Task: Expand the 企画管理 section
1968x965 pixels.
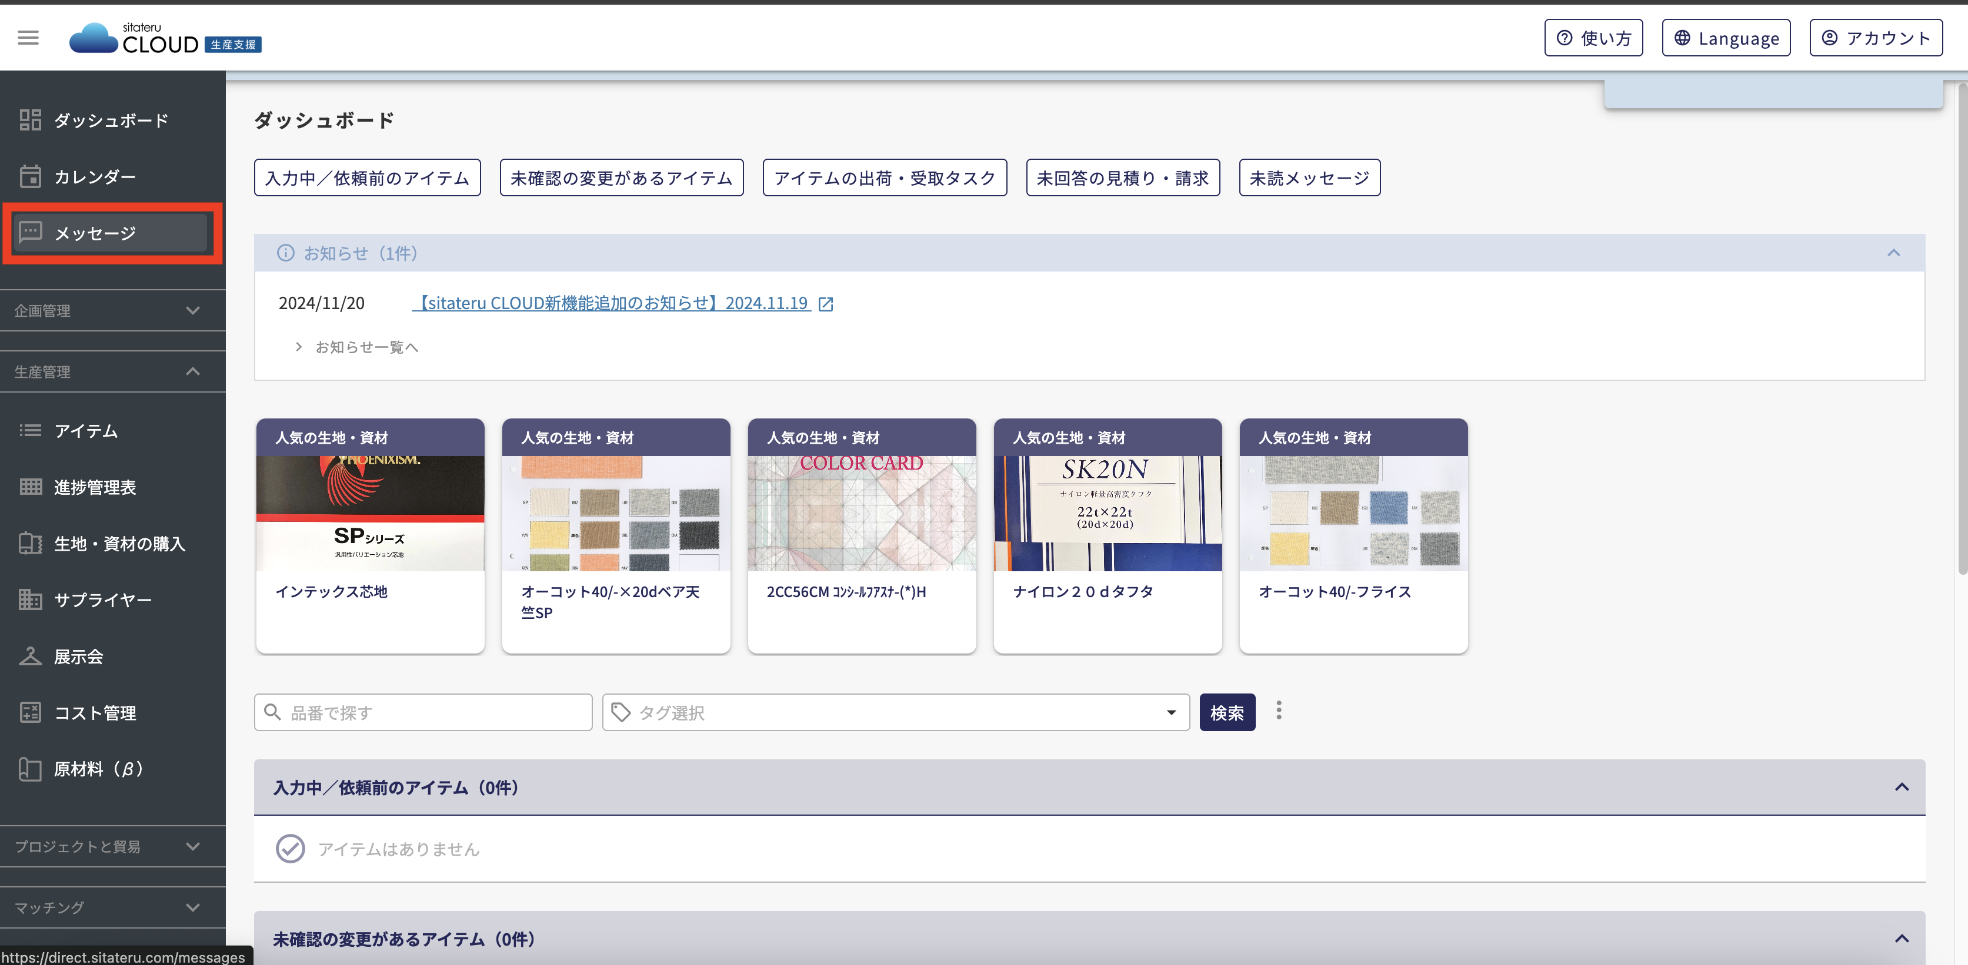Action: [112, 310]
